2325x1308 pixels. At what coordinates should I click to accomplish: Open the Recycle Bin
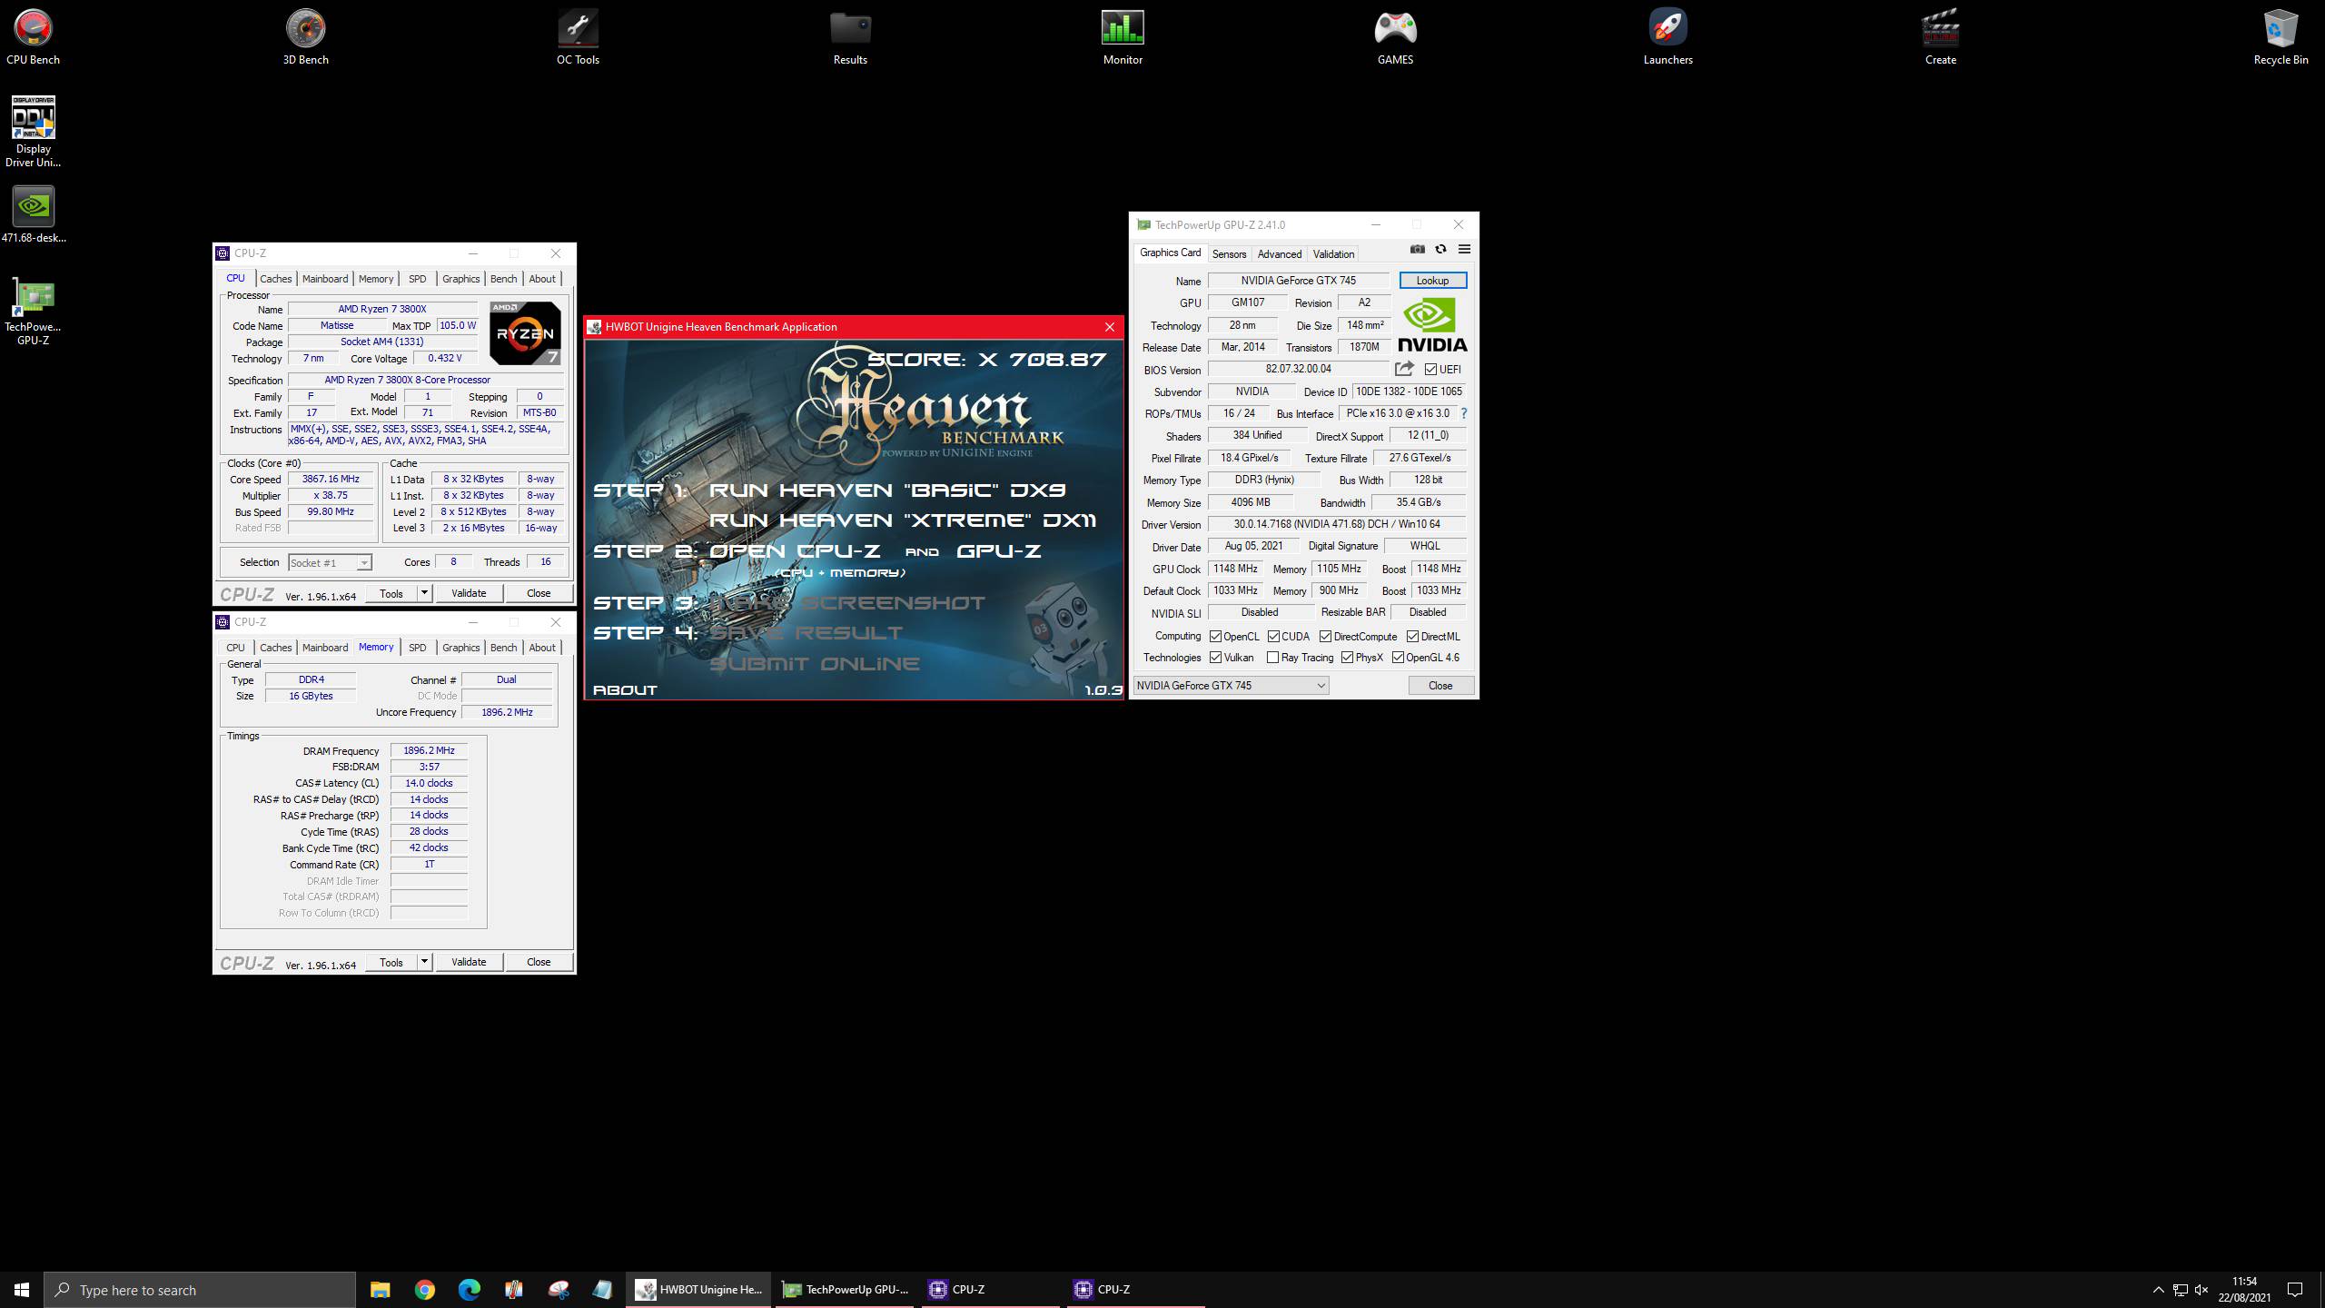pos(2280,37)
